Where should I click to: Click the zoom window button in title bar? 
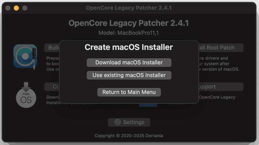point(25,8)
